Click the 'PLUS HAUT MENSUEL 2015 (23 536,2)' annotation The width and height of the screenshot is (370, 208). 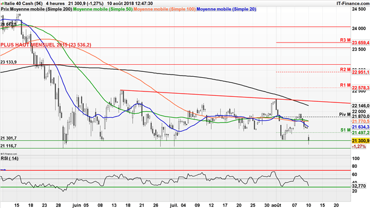pyautogui.click(x=46, y=45)
